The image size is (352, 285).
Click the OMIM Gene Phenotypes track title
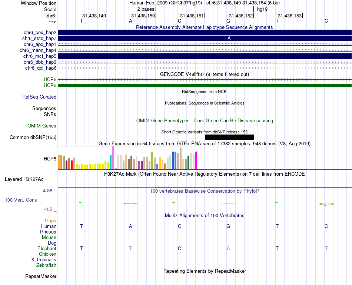click(x=205, y=120)
